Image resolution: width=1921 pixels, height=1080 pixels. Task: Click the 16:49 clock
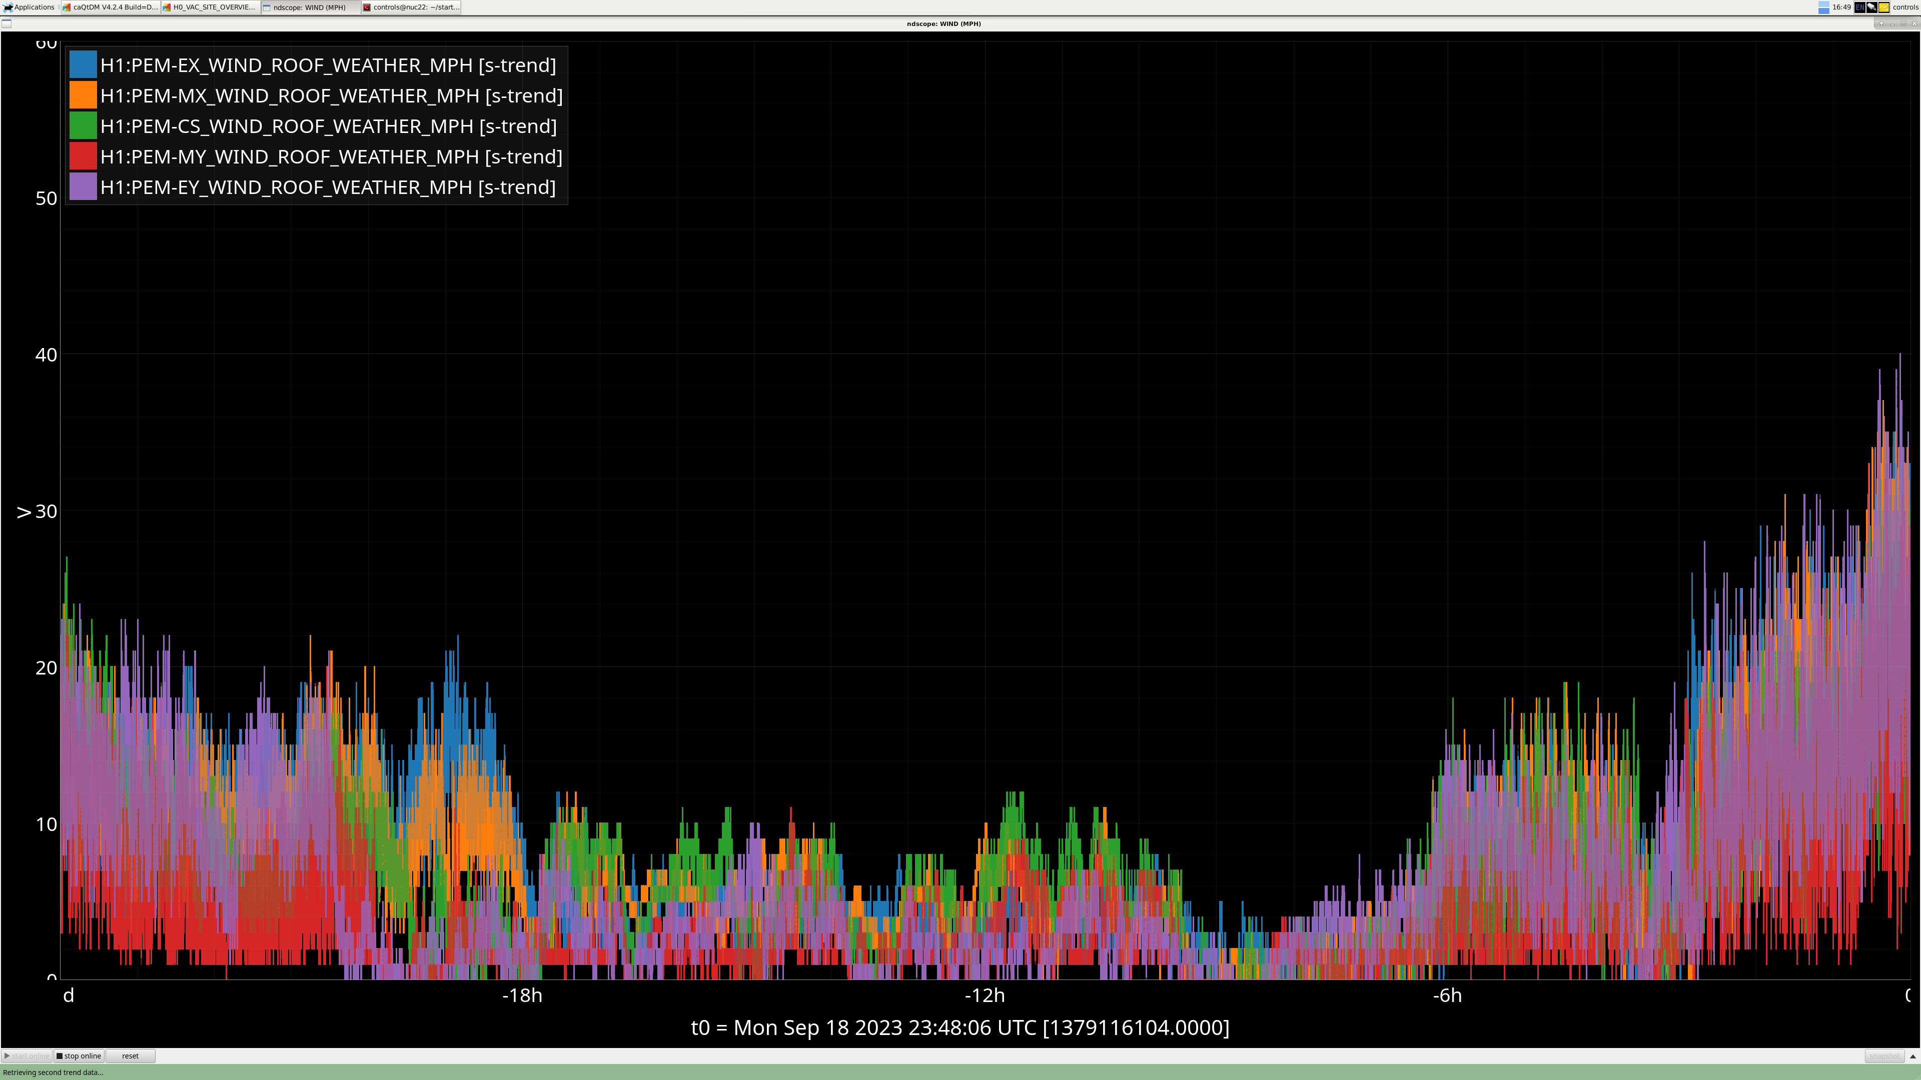pos(1841,7)
